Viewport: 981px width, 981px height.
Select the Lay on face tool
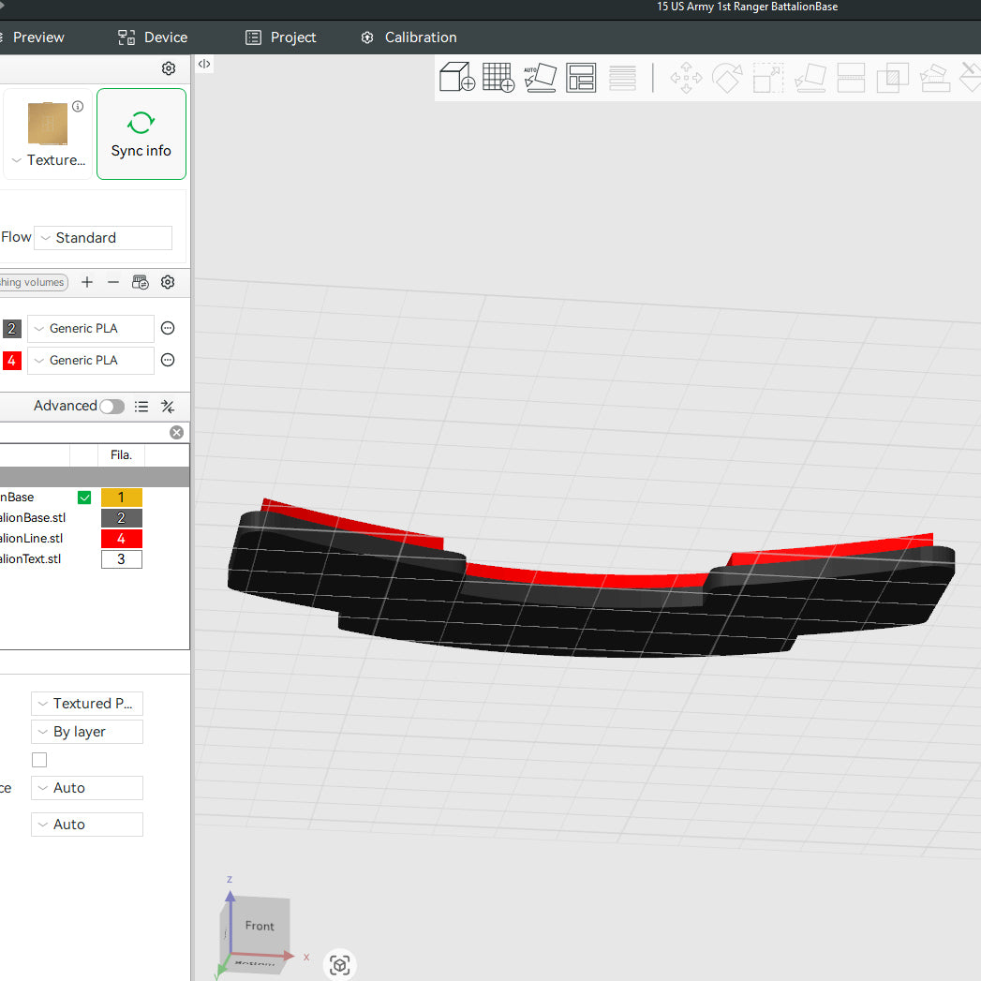810,78
